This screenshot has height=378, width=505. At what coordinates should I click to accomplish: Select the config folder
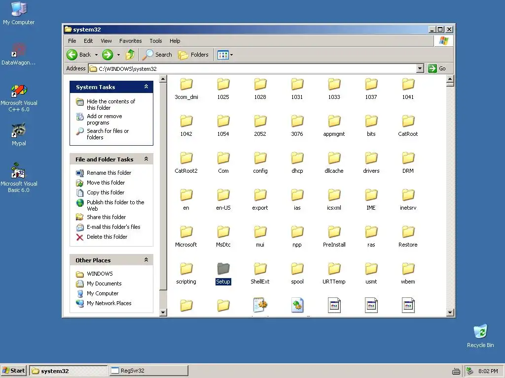(260, 163)
